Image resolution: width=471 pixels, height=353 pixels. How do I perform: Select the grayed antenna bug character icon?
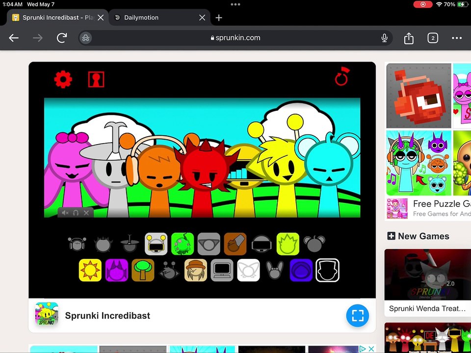click(x=169, y=270)
